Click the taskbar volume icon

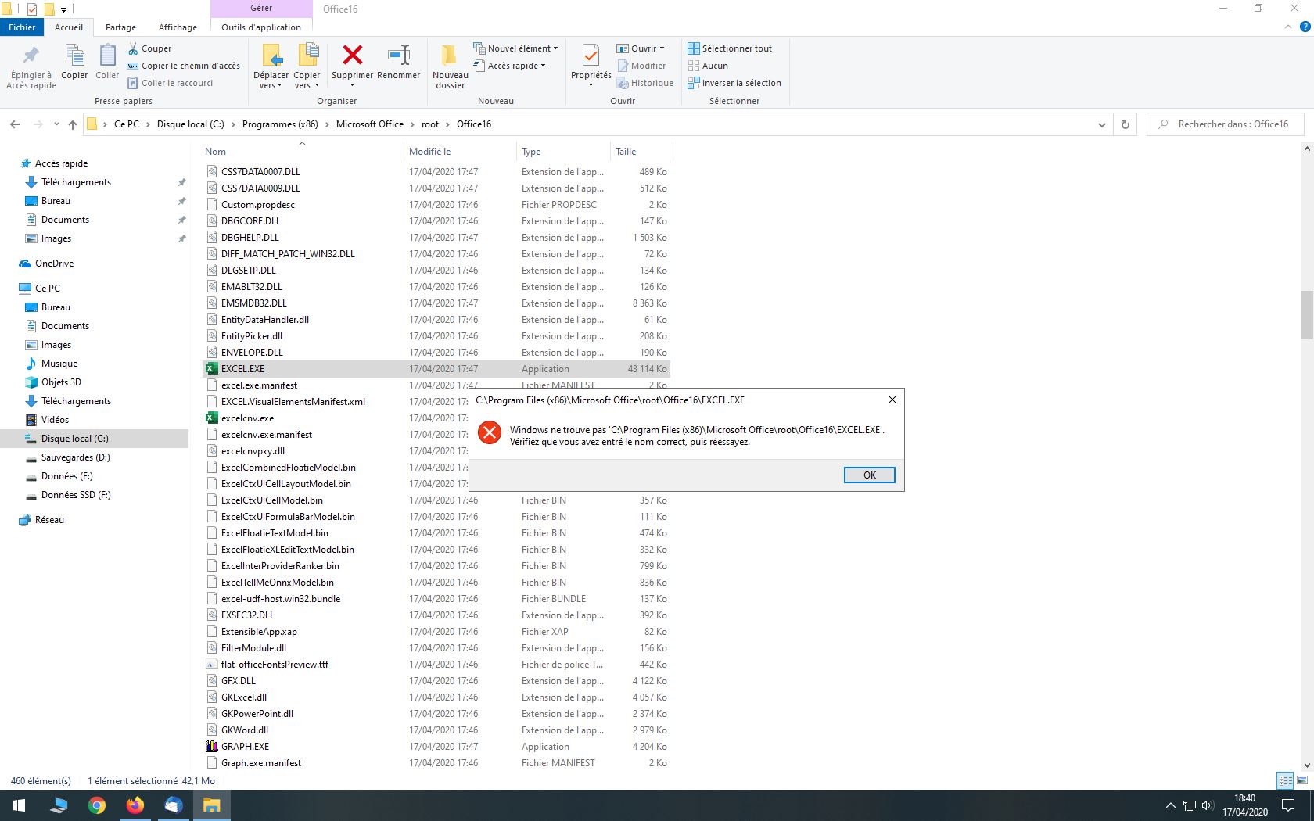[x=1207, y=805]
